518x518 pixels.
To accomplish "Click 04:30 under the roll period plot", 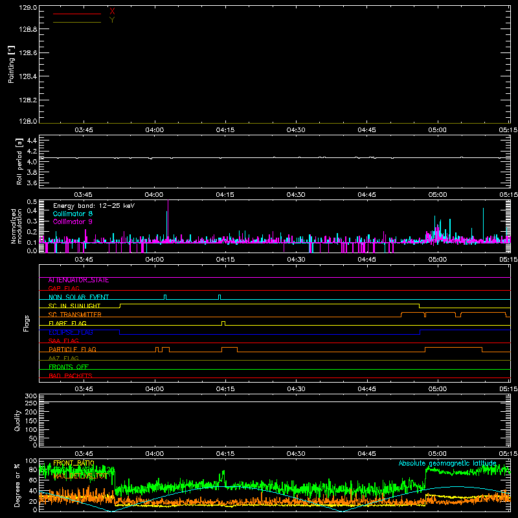I will click(x=296, y=195).
